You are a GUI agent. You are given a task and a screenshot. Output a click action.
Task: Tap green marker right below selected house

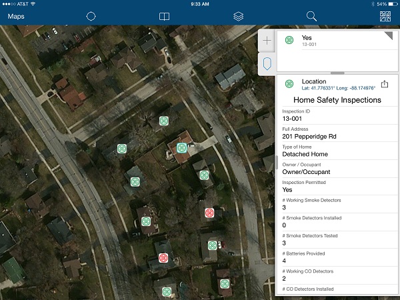[204, 175]
